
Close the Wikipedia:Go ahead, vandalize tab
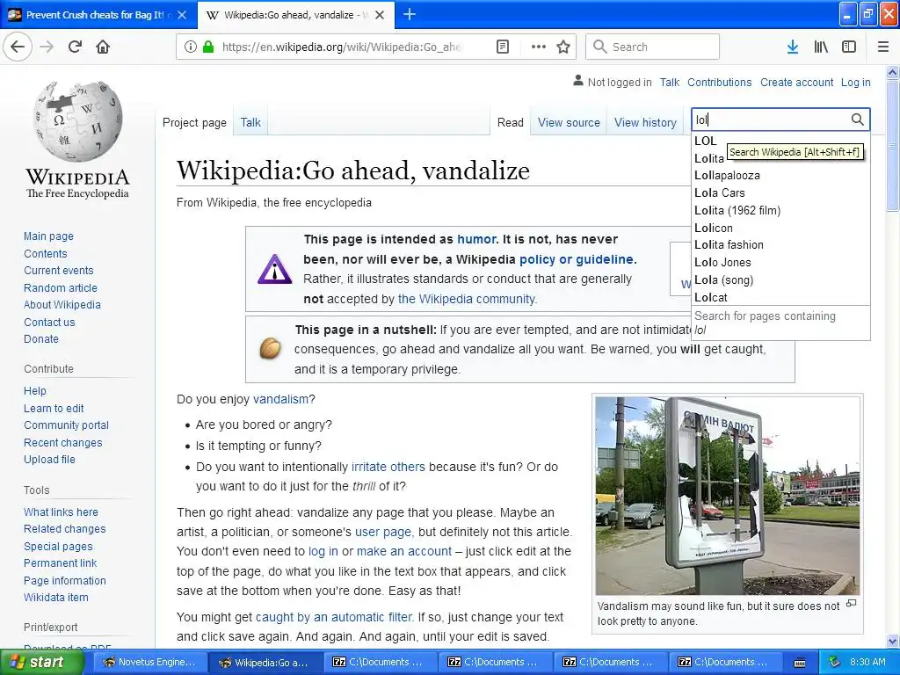[x=380, y=15]
